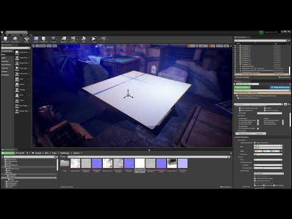Click the Build toolbar icon
292x219 pixels.
click(x=83, y=39)
